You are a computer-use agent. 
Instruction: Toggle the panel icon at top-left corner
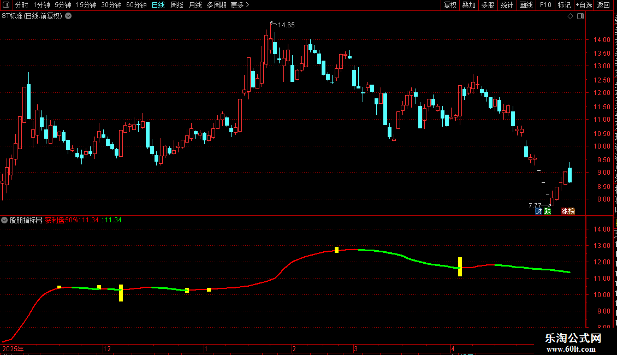[6, 5]
